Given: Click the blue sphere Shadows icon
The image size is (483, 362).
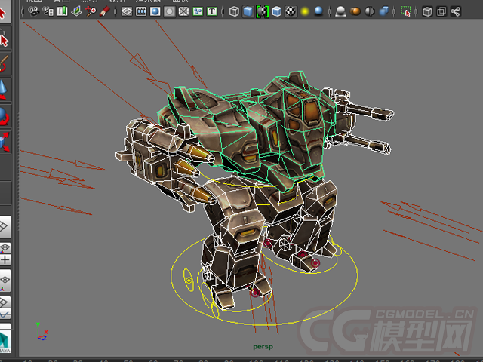Looking at the screenshot, I should (x=318, y=12).
